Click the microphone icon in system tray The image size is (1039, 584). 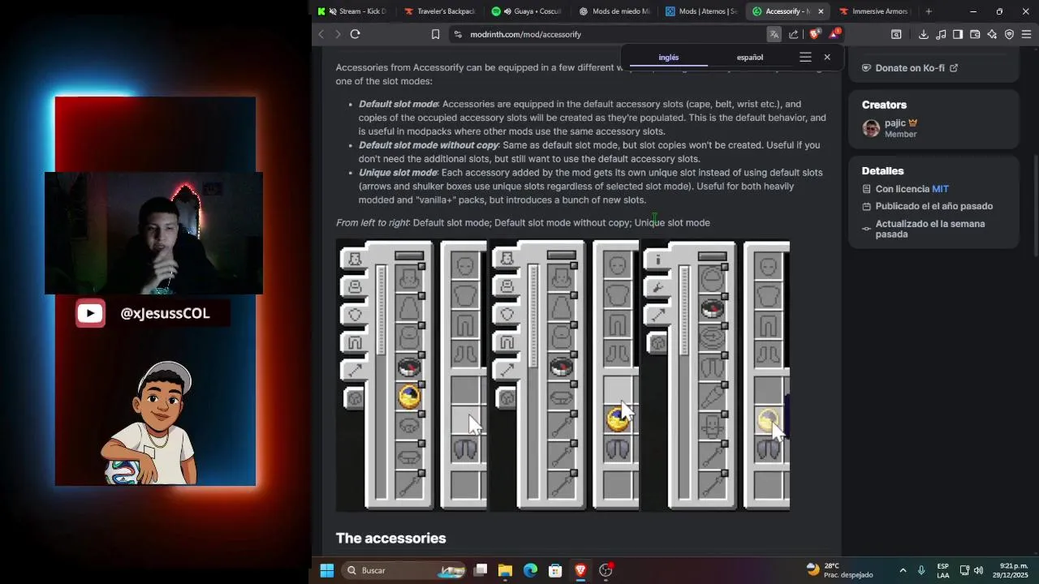pos(920,570)
